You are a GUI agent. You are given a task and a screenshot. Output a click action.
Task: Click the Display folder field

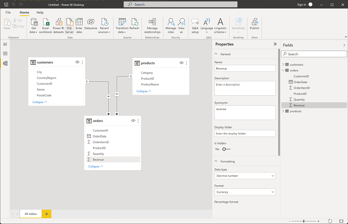[245, 134]
